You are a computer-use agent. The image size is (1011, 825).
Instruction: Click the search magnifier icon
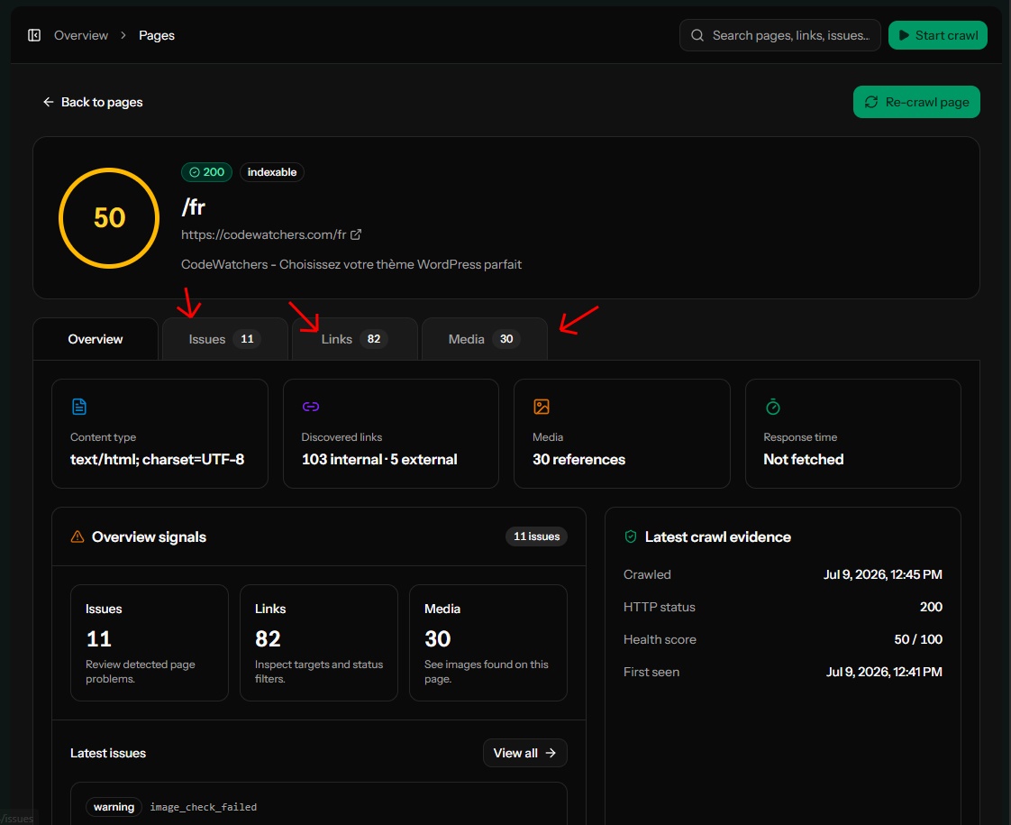pos(697,35)
